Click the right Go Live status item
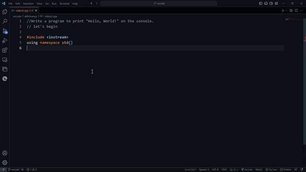Image resolution: width=306 pixels, height=172 pixels. click(271, 170)
